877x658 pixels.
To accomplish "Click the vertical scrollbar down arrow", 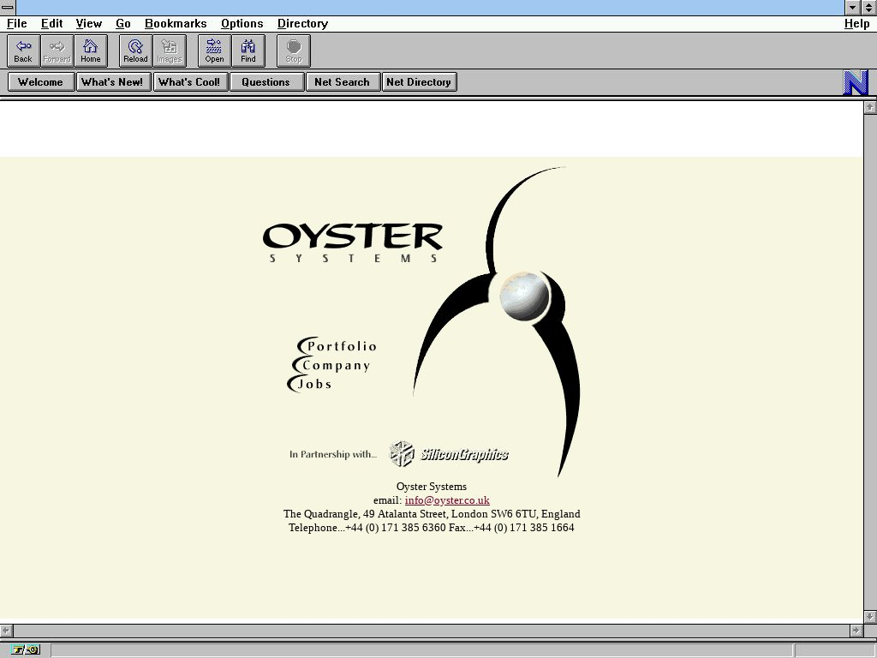I will 870,616.
